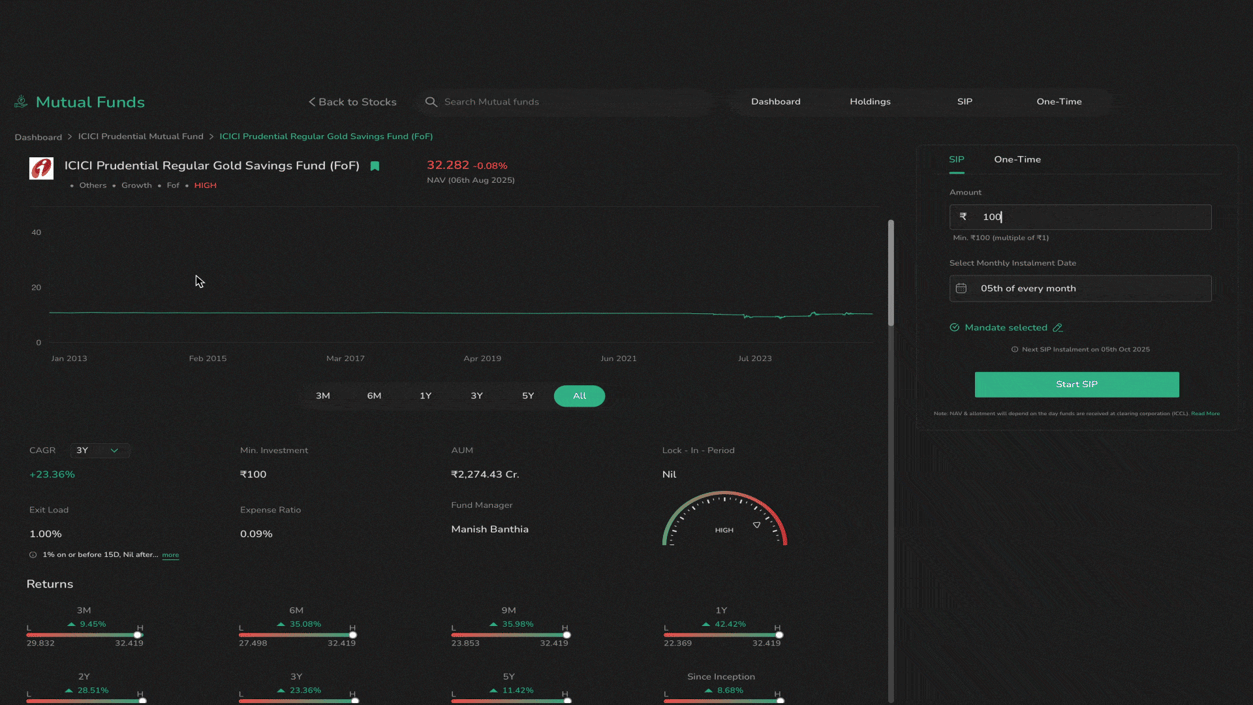Open the Holdings navigation tab
The width and height of the screenshot is (1253, 705).
(x=870, y=102)
